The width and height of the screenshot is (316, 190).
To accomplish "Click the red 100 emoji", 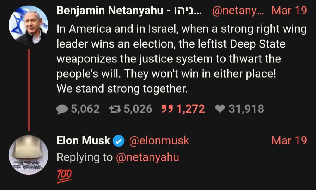I will tap(64, 175).
